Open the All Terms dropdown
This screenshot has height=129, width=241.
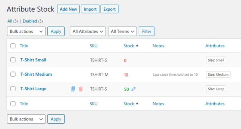[122, 31]
